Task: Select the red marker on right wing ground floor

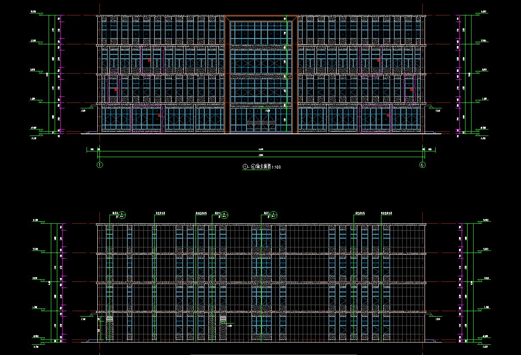Action: pos(388,116)
